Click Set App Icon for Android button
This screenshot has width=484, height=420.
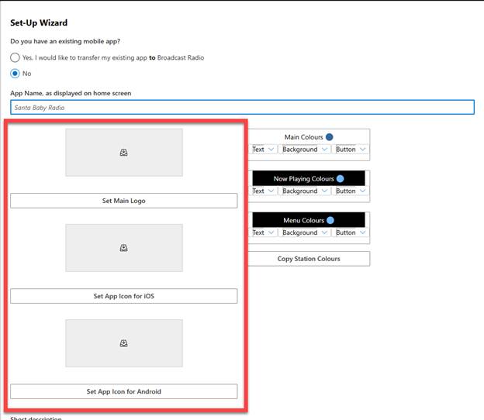point(124,391)
